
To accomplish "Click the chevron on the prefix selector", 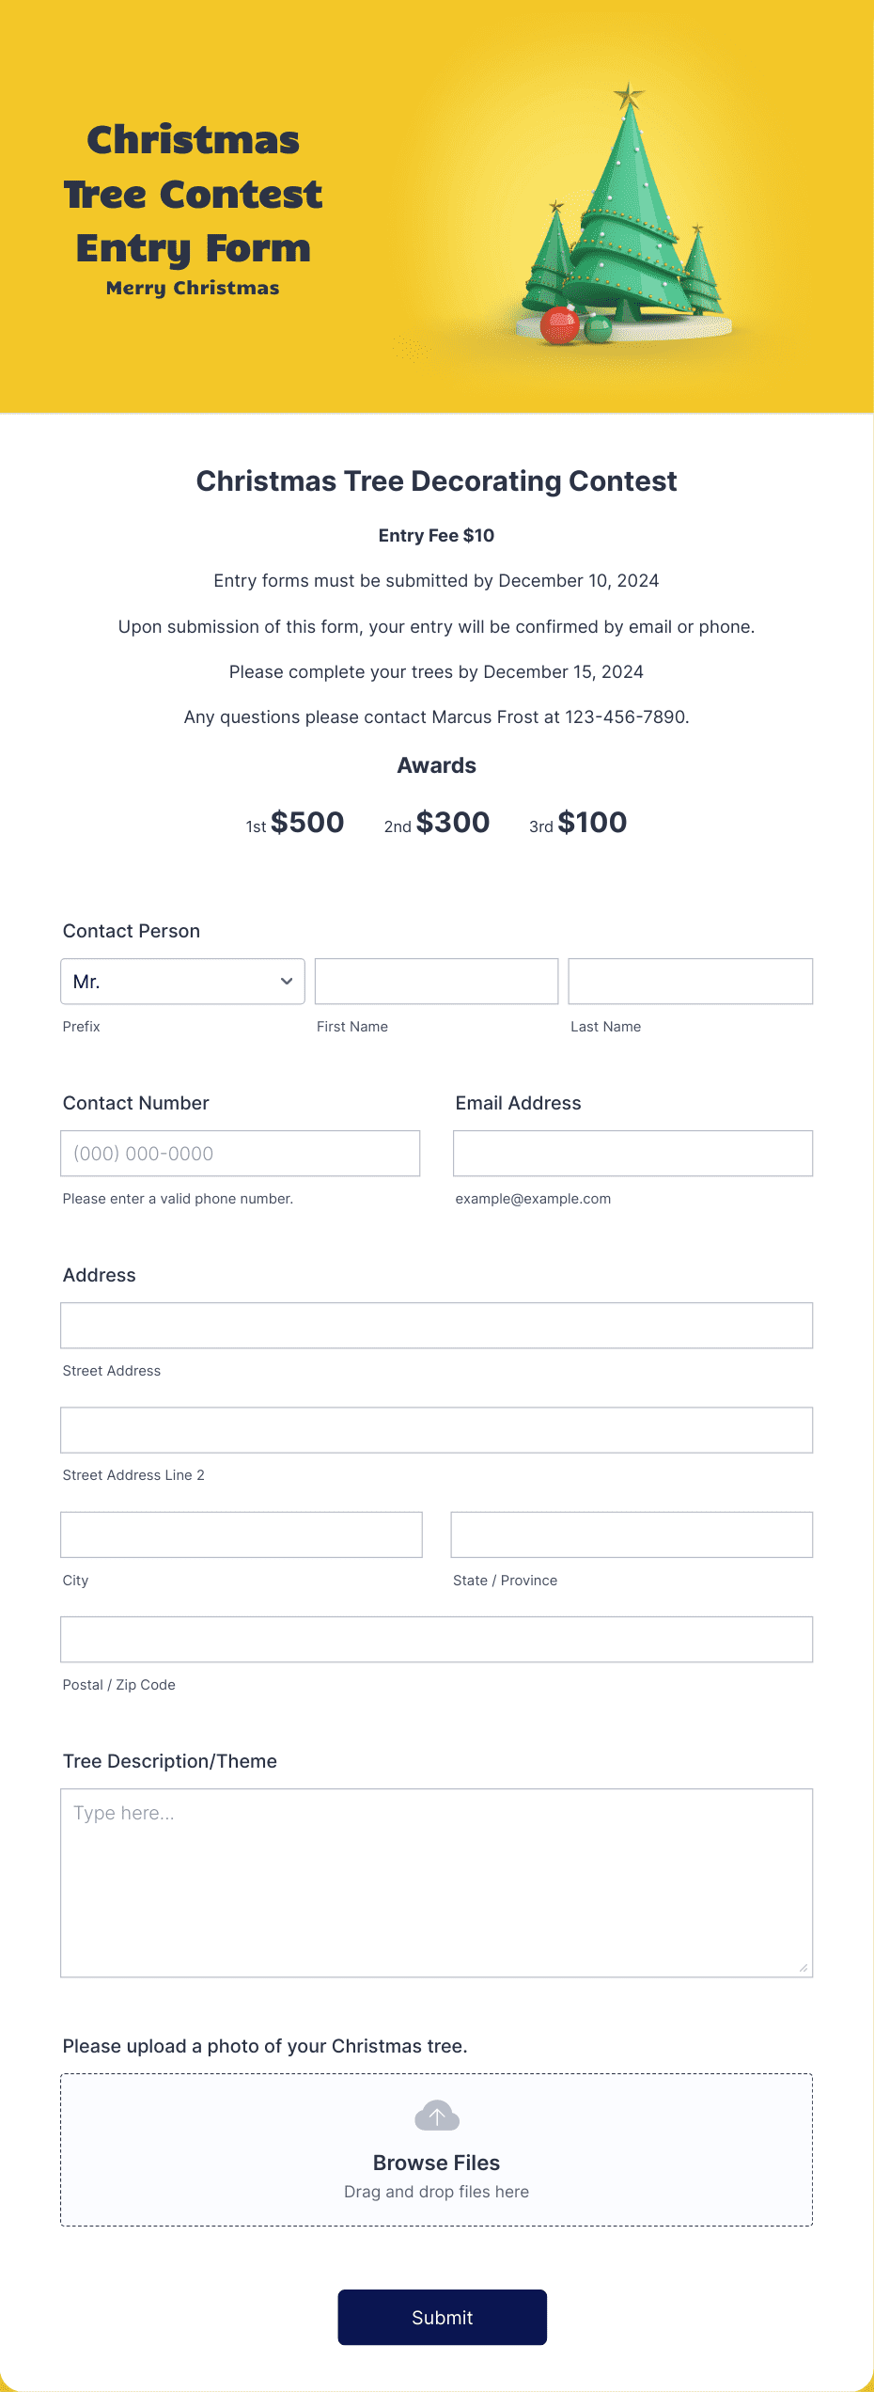I will click(x=287, y=981).
